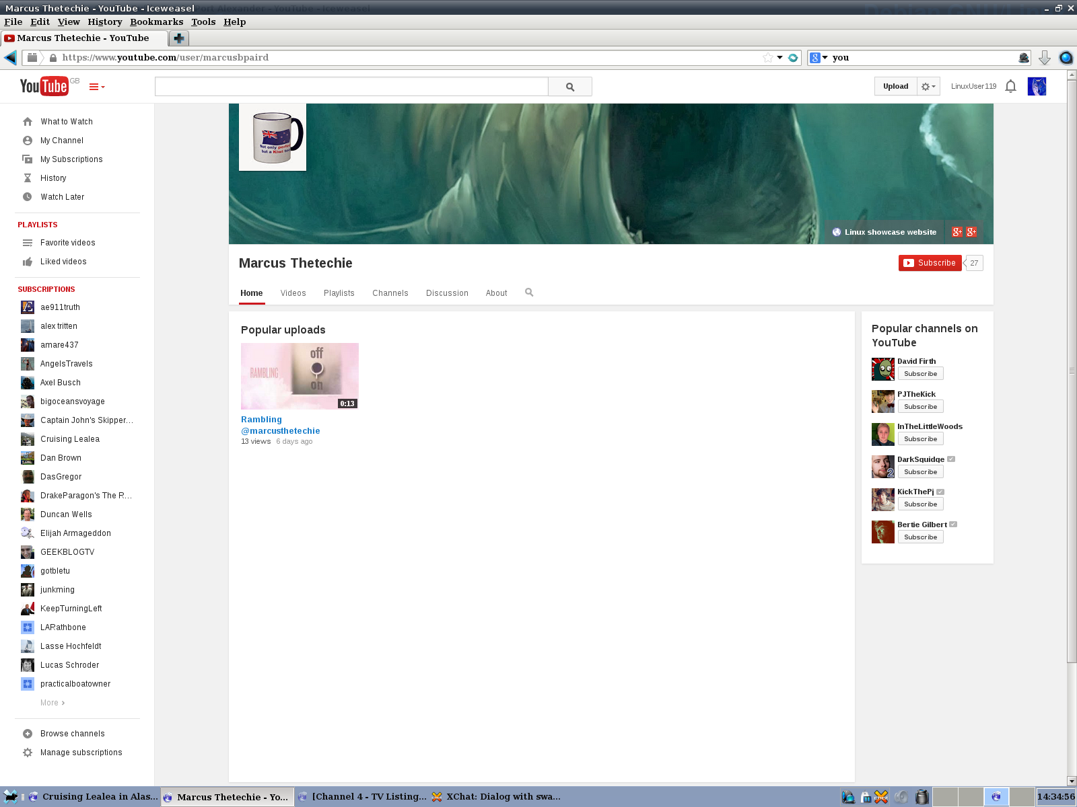Viewport: 1077px width, 807px height.
Task: Click the browser search bar magnifier icon
Action: click(1024, 58)
